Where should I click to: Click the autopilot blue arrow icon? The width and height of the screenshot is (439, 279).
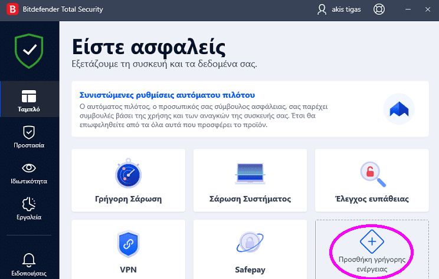pos(399,109)
